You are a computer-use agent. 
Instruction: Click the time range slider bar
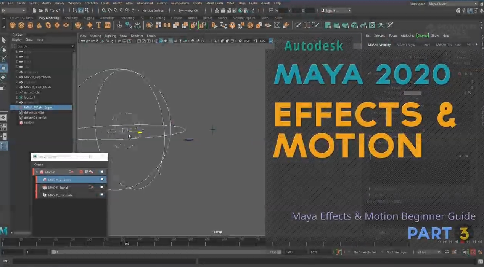point(164,252)
